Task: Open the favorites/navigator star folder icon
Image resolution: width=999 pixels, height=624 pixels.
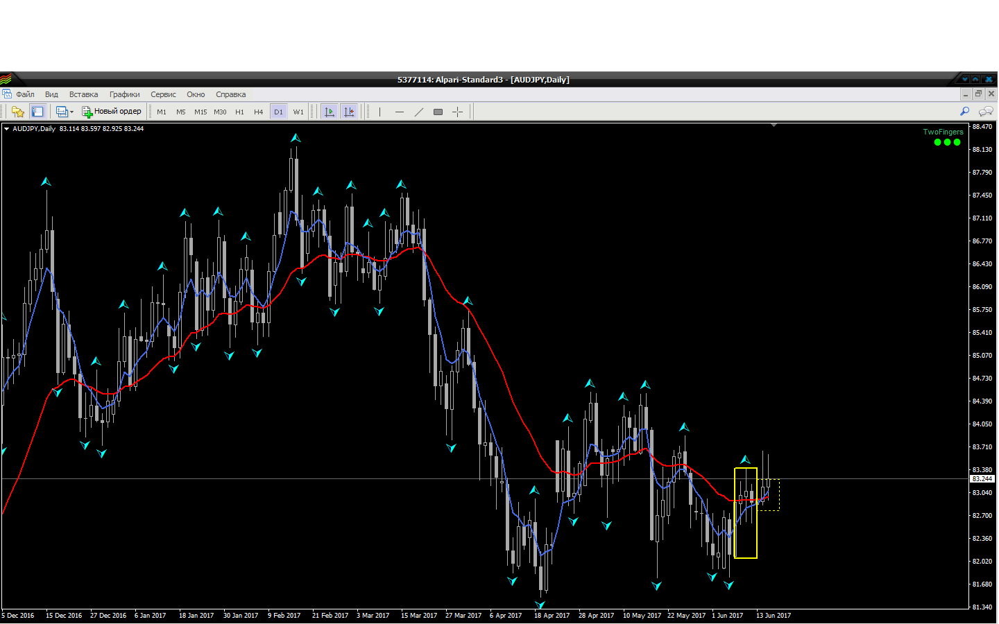Action: [18, 112]
